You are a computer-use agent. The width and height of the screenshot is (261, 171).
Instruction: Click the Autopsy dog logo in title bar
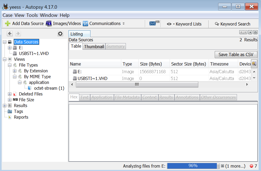click(x=5, y=7)
